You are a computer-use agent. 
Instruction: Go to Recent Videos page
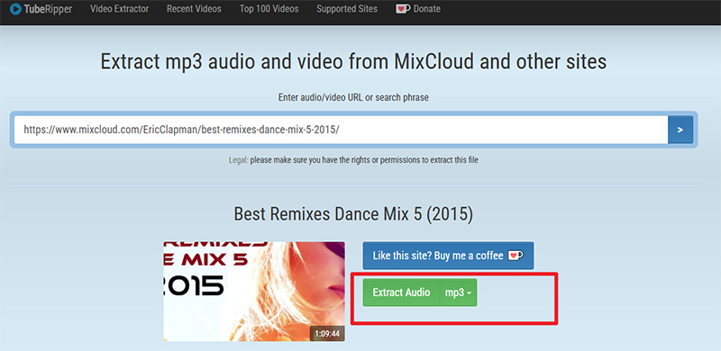[194, 9]
